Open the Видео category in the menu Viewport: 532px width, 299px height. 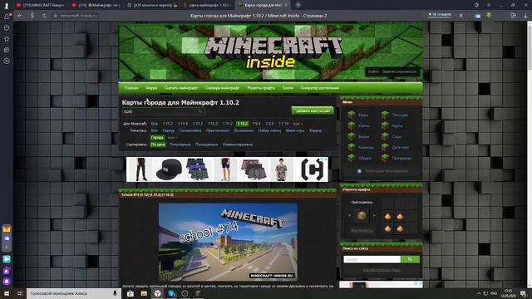click(x=364, y=136)
